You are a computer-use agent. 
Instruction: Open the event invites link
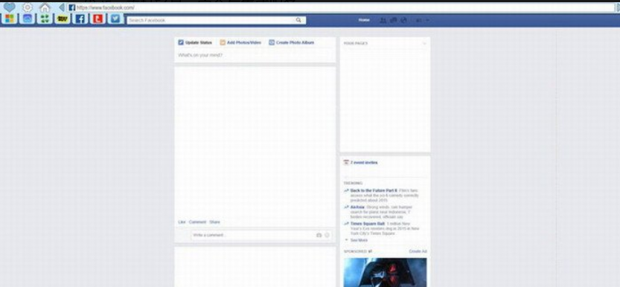click(x=364, y=163)
